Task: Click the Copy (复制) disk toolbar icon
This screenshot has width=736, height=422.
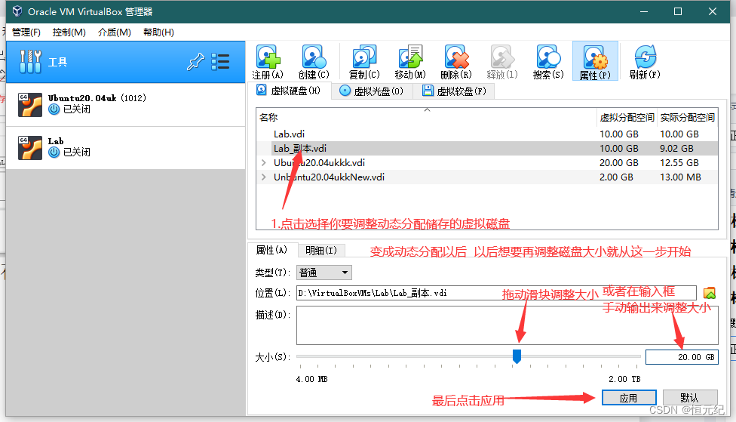Action: (x=364, y=62)
